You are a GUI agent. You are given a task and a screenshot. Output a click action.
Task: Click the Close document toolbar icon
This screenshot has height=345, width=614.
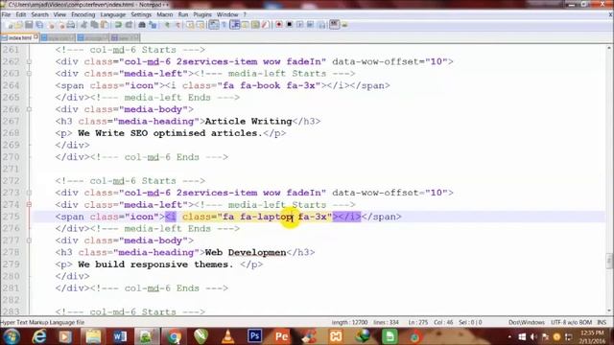[x=51, y=25]
